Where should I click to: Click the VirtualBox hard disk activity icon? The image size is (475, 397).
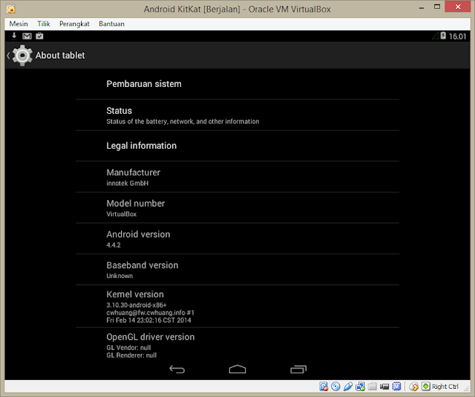(x=324, y=387)
